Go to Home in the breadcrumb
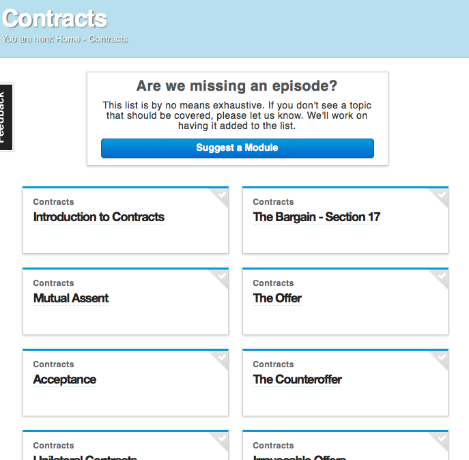 tap(68, 39)
